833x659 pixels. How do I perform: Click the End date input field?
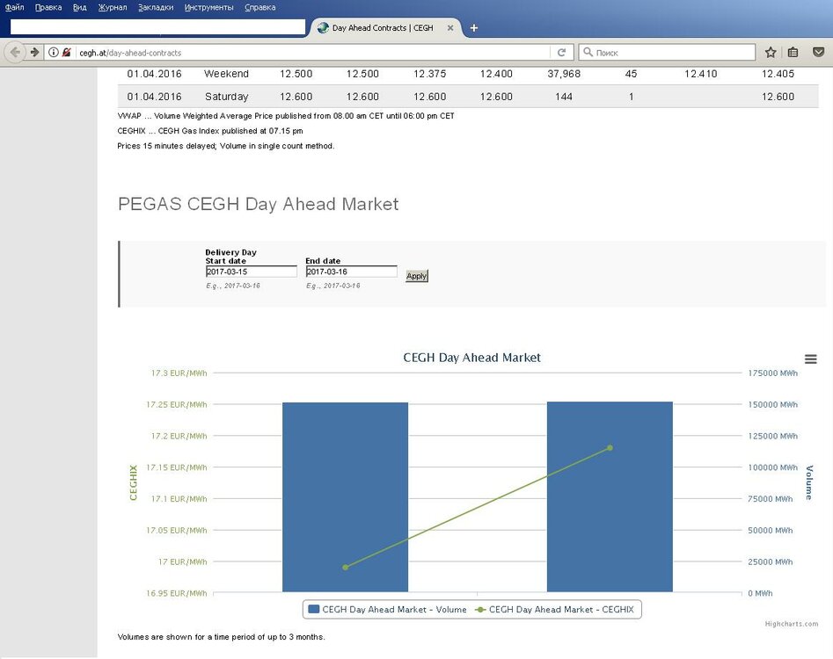351,272
